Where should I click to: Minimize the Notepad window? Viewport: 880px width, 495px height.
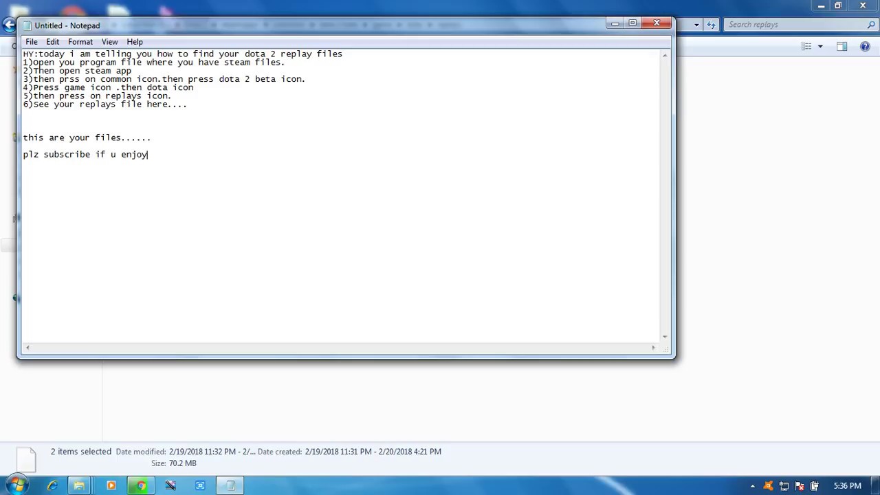[615, 23]
